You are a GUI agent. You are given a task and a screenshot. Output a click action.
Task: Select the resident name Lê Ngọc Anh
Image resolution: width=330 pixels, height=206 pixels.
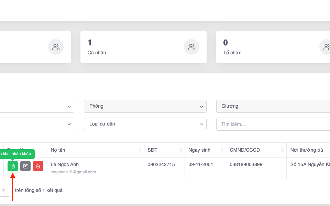(65, 164)
